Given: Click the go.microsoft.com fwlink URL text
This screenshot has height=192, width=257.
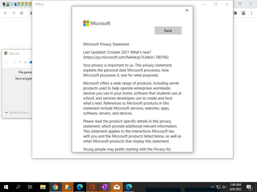Looking at the screenshot, I should pyautogui.click(x=126, y=57).
